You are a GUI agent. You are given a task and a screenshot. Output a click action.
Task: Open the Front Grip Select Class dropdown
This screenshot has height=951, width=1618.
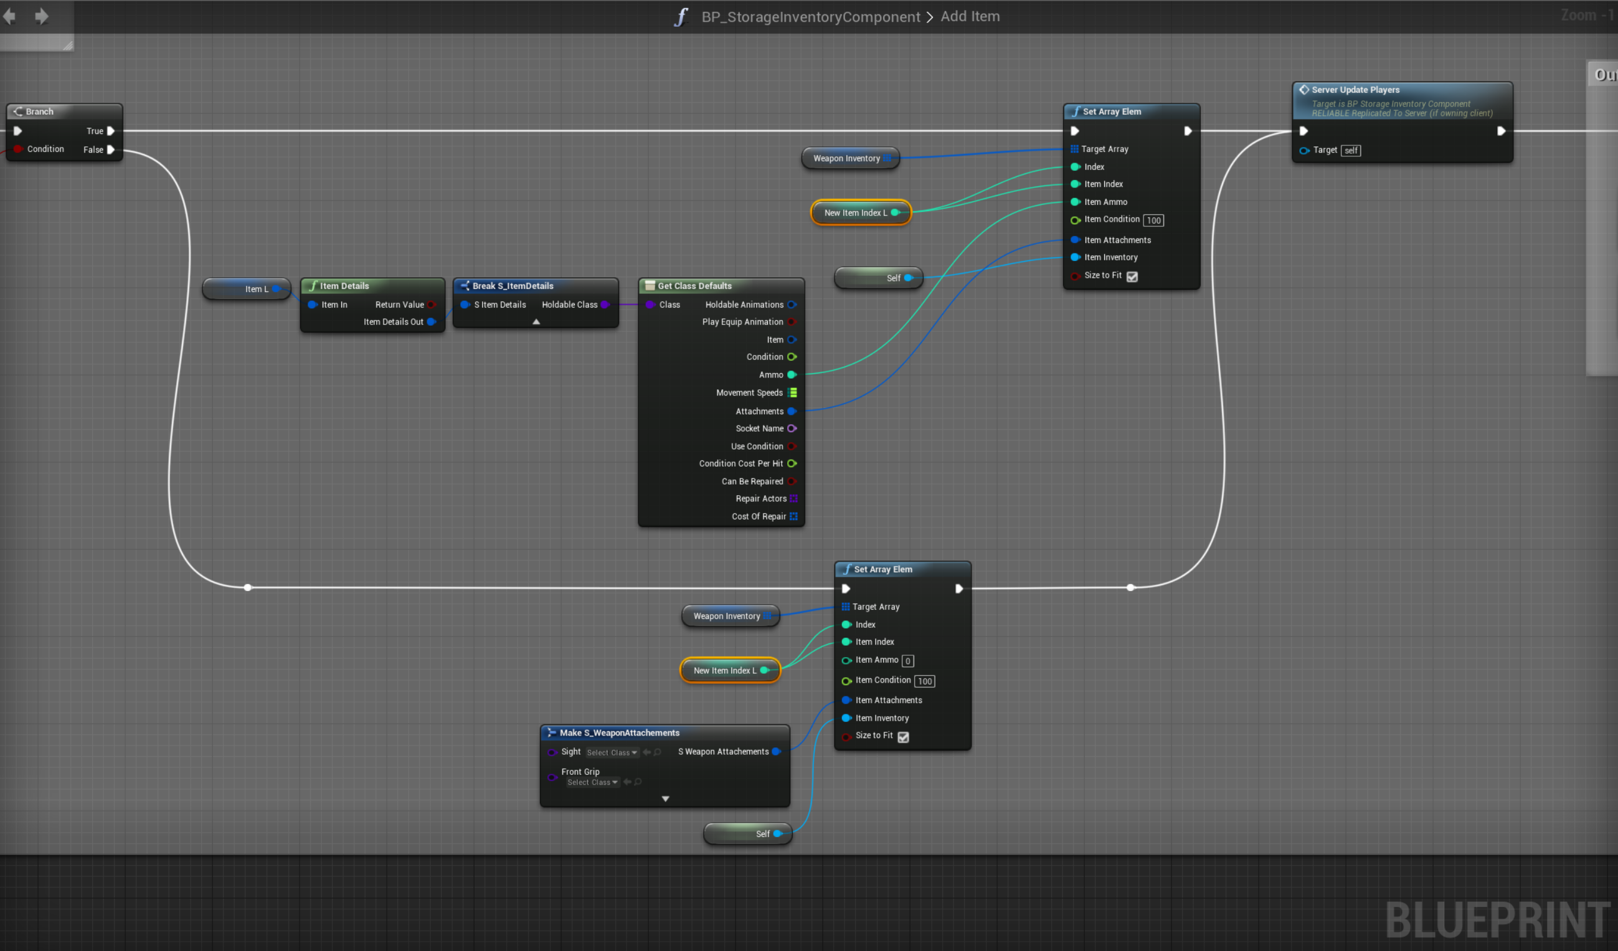click(592, 782)
